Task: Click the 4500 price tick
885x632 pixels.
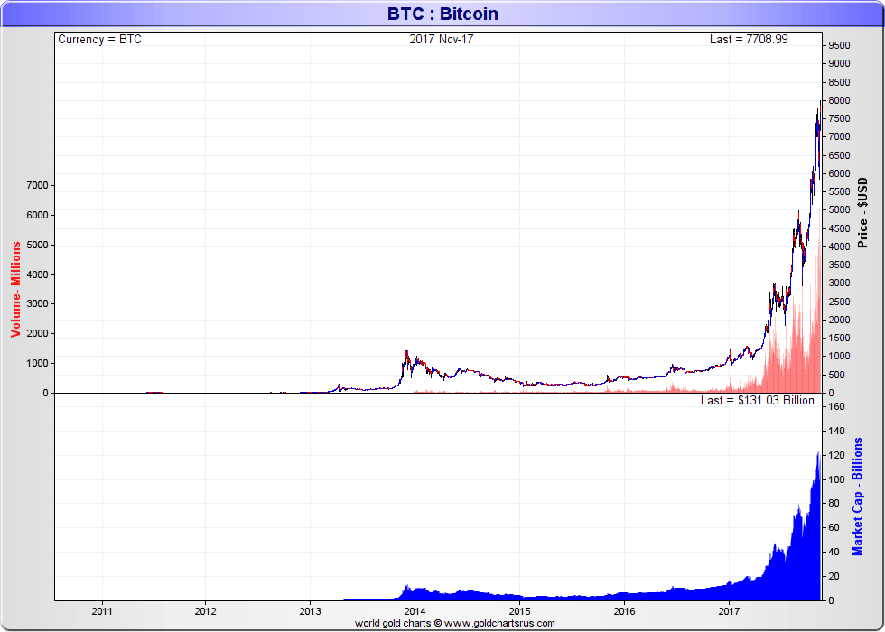Action: pyautogui.click(x=839, y=228)
